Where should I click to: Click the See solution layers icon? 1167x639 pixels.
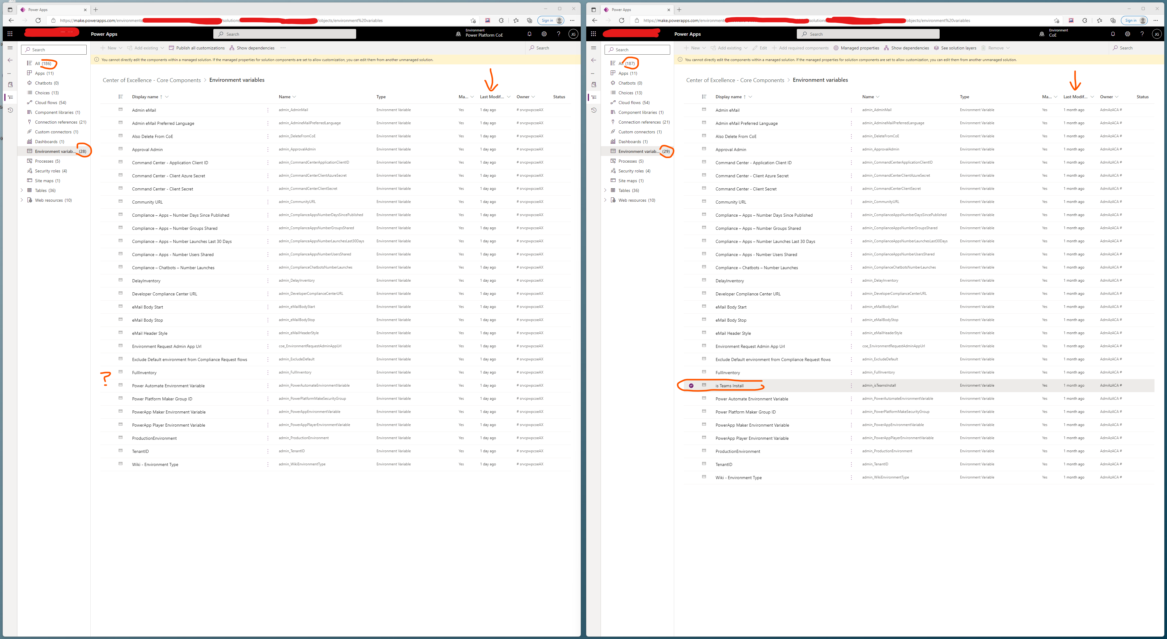936,48
